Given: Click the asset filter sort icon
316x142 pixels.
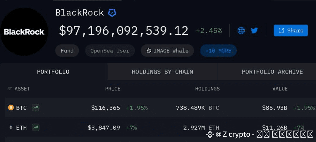Looking at the screenshot, I should coord(9,88).
